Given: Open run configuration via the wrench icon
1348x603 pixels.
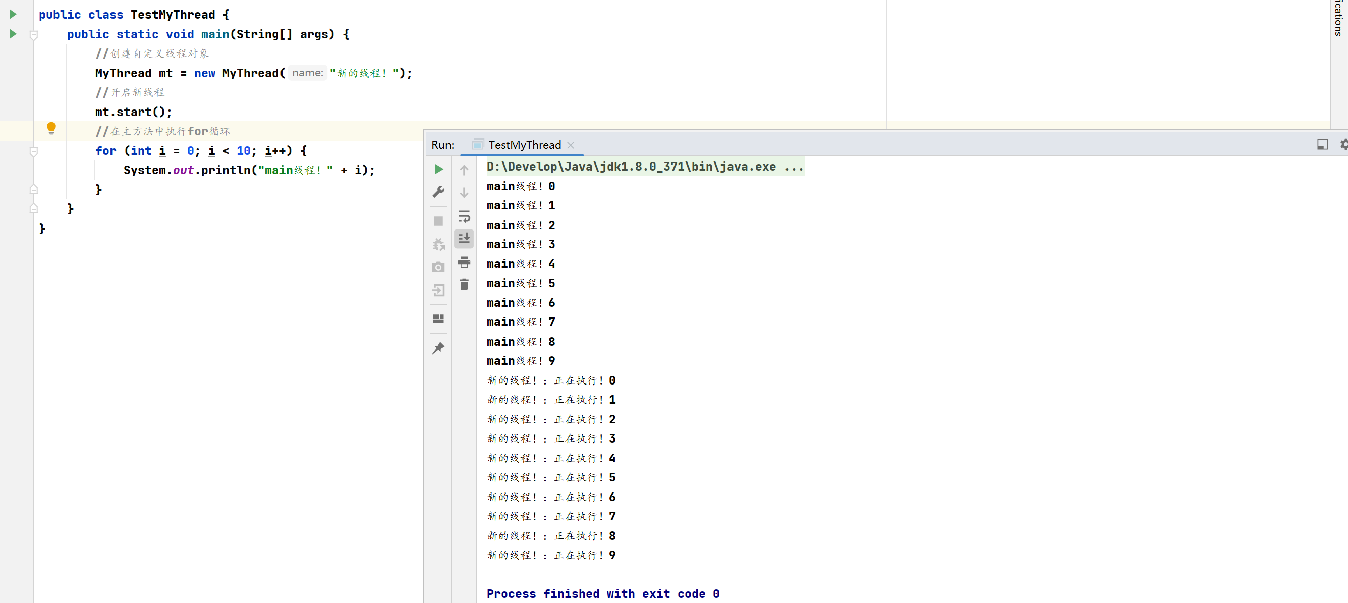Looking at the screenshot, I should pyautogui.click(x=438, y=192).
